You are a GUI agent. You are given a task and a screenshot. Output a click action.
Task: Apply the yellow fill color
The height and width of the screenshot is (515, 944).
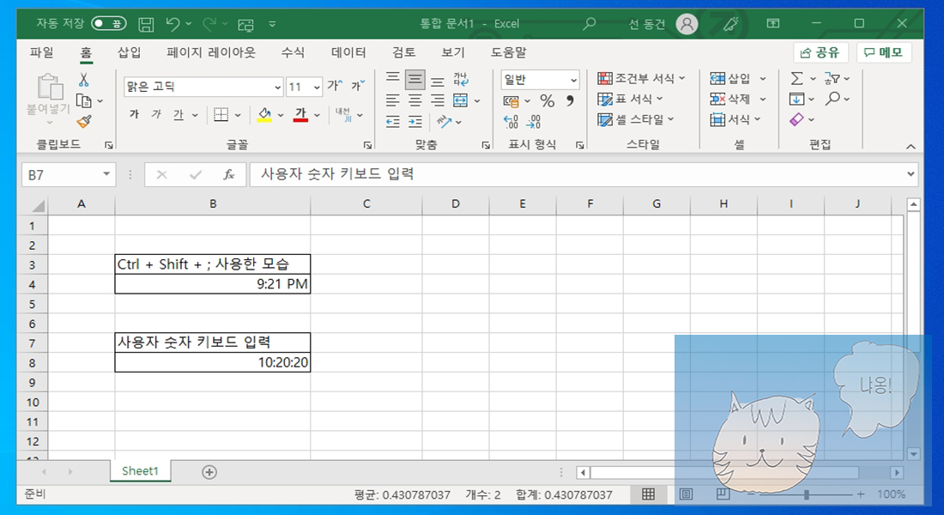coord(264,114)
